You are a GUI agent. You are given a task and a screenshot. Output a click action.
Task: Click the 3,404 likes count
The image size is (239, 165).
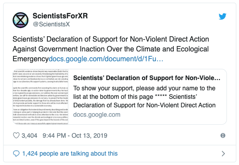pos(29,135)
